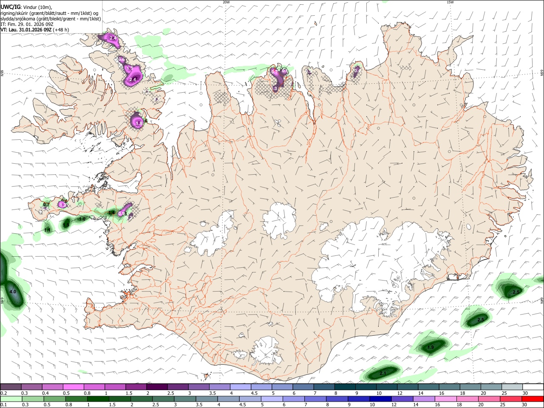Select the first swatch of upper snow scale at 0.2
Image resolution: width=544 pixels, height=408 pixels.
click(11, 387)
